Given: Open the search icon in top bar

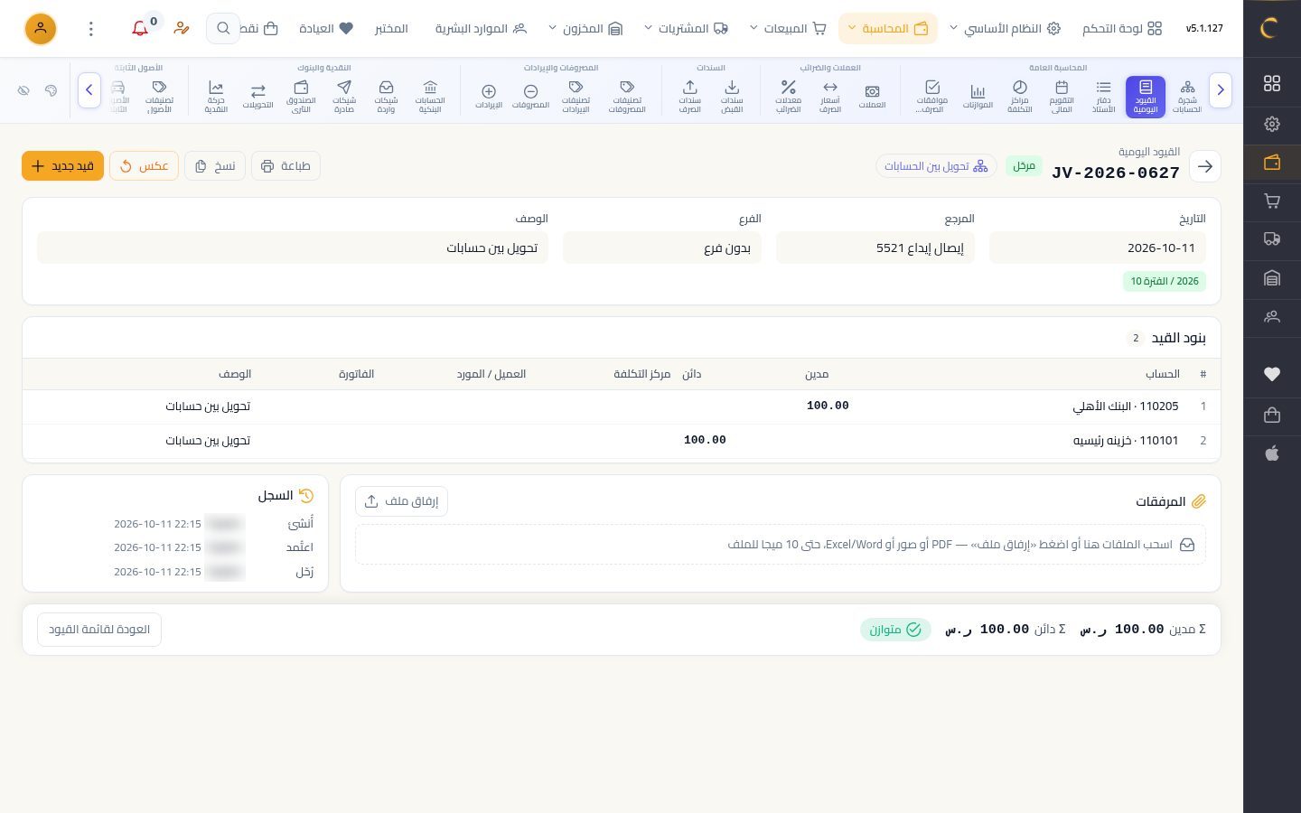Looking at the screenshot, I should click(223, 29).
